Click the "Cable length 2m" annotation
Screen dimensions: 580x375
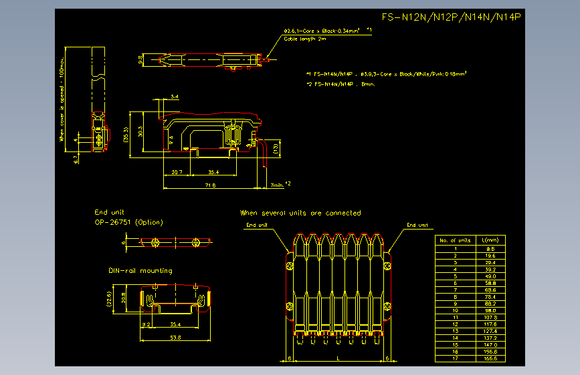(305, 39)
